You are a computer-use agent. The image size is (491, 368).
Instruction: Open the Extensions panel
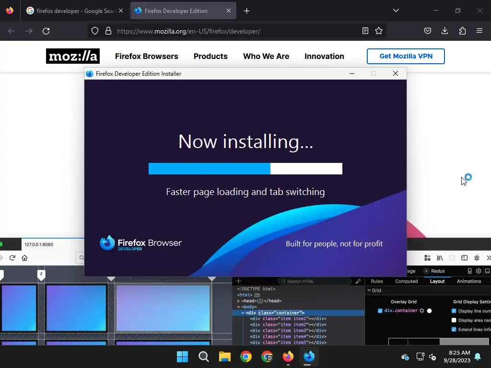point(462,31)
